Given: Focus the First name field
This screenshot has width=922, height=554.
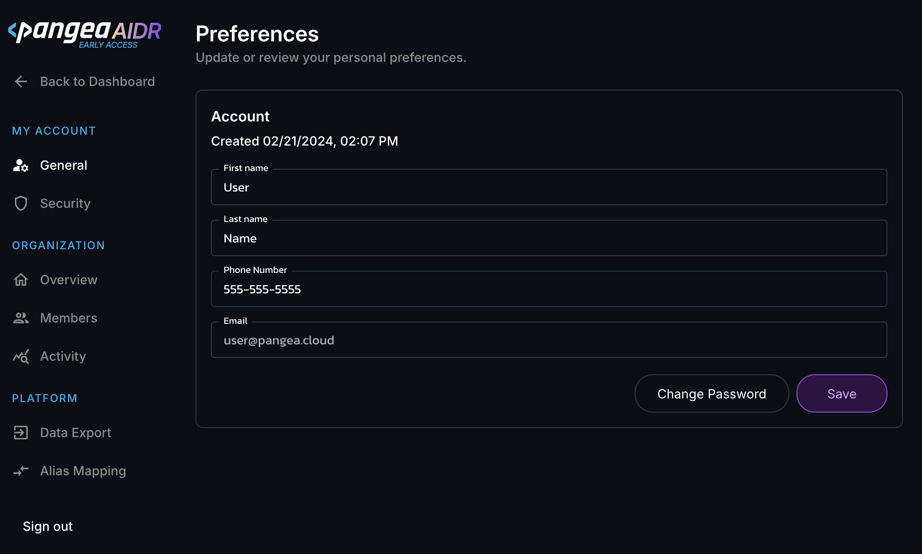Looking at the screenshot, I should coord(549,187).
